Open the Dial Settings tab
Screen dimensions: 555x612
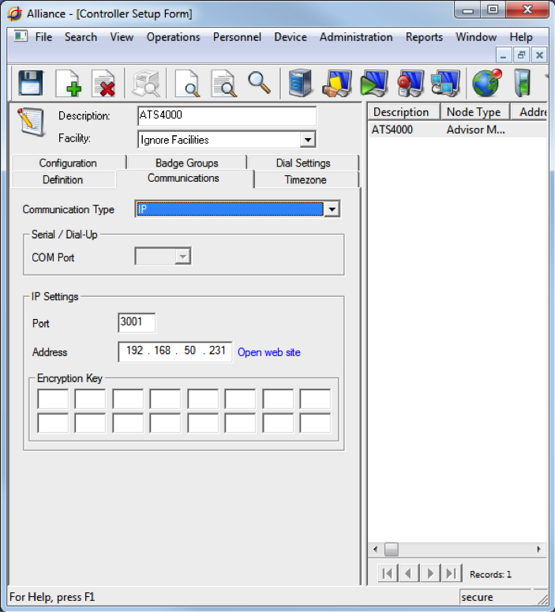click(303, 163)
